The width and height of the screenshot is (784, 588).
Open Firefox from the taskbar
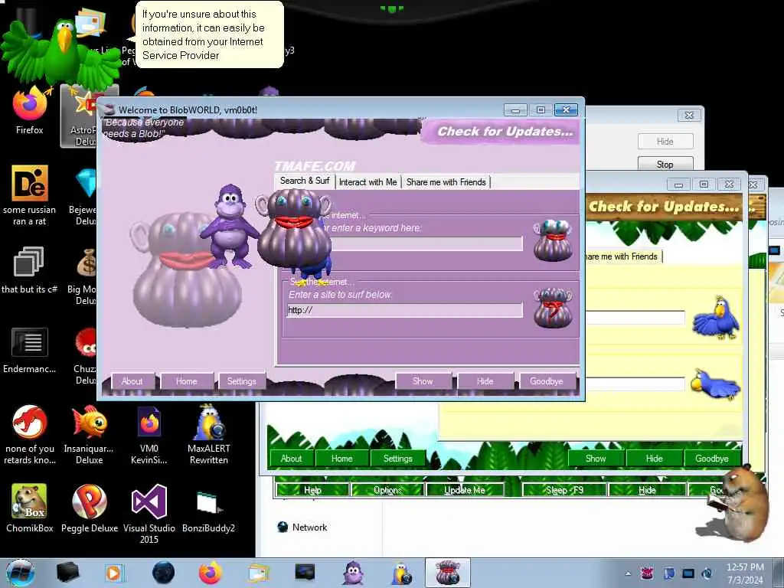[211, 573]
